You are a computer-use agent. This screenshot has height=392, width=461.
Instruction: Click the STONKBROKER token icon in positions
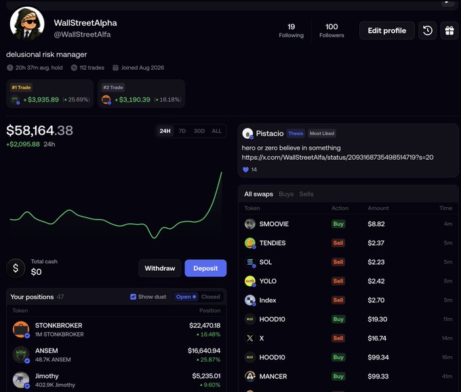point(21,330)
